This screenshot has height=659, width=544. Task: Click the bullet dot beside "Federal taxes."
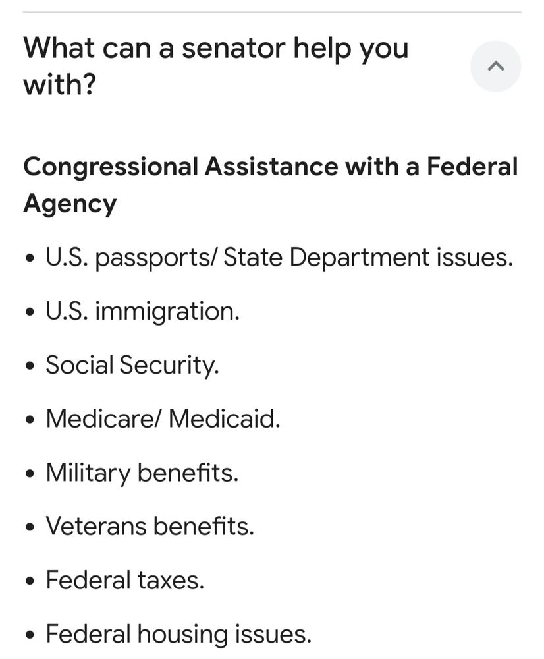coord(30,582)
